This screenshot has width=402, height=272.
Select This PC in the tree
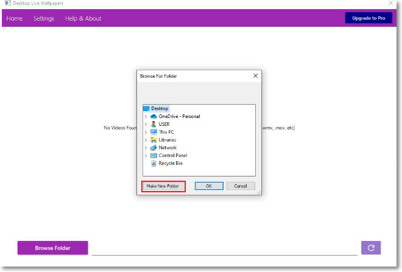[166, 132]
